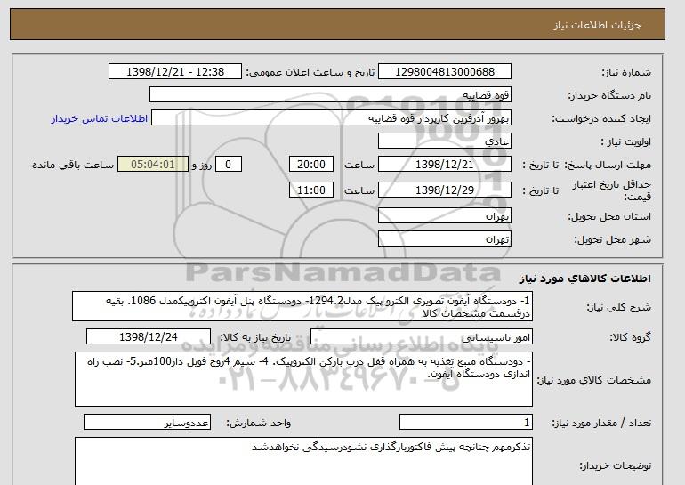
Task: Click response deadline date 1398/12/21
Action: tap(444, 165)
